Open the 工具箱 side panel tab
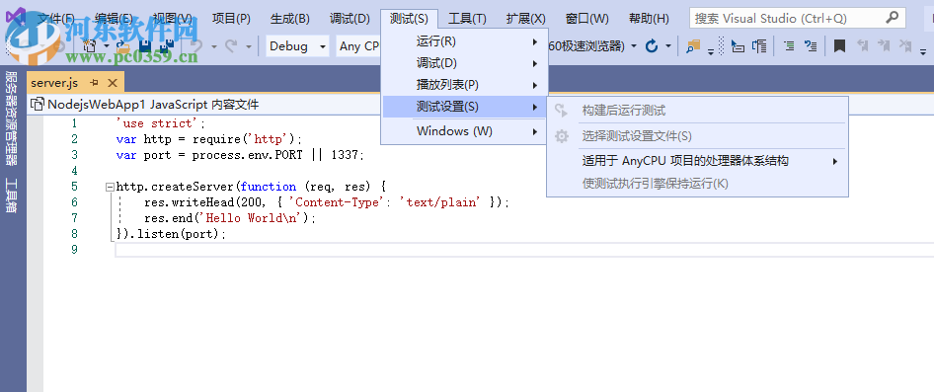The image size is (934, 392). (x=11, y=196)
